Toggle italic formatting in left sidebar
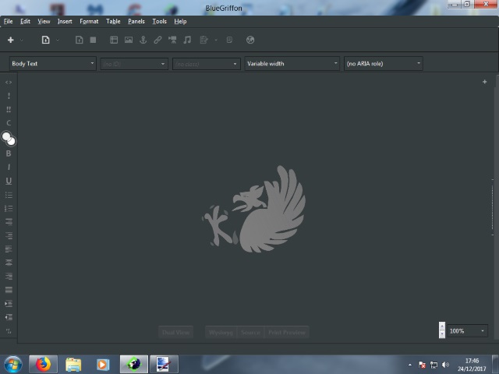The width and height of the screenshot is (499, 374). [9, 168]
